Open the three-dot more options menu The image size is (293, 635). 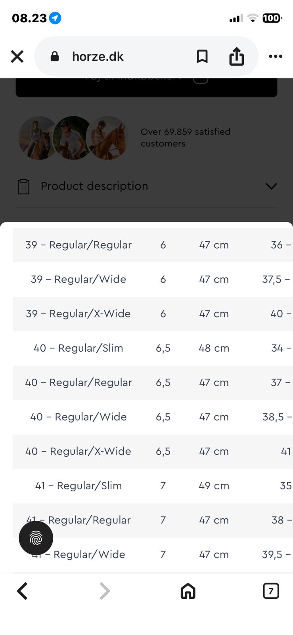point(276,56)
